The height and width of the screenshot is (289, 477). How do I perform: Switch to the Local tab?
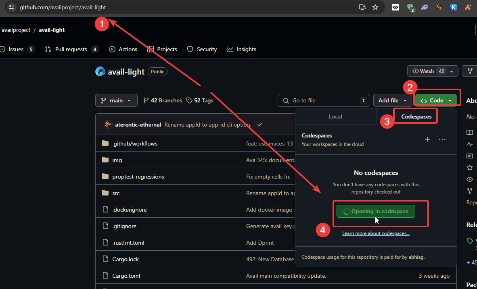coord(335,116)
